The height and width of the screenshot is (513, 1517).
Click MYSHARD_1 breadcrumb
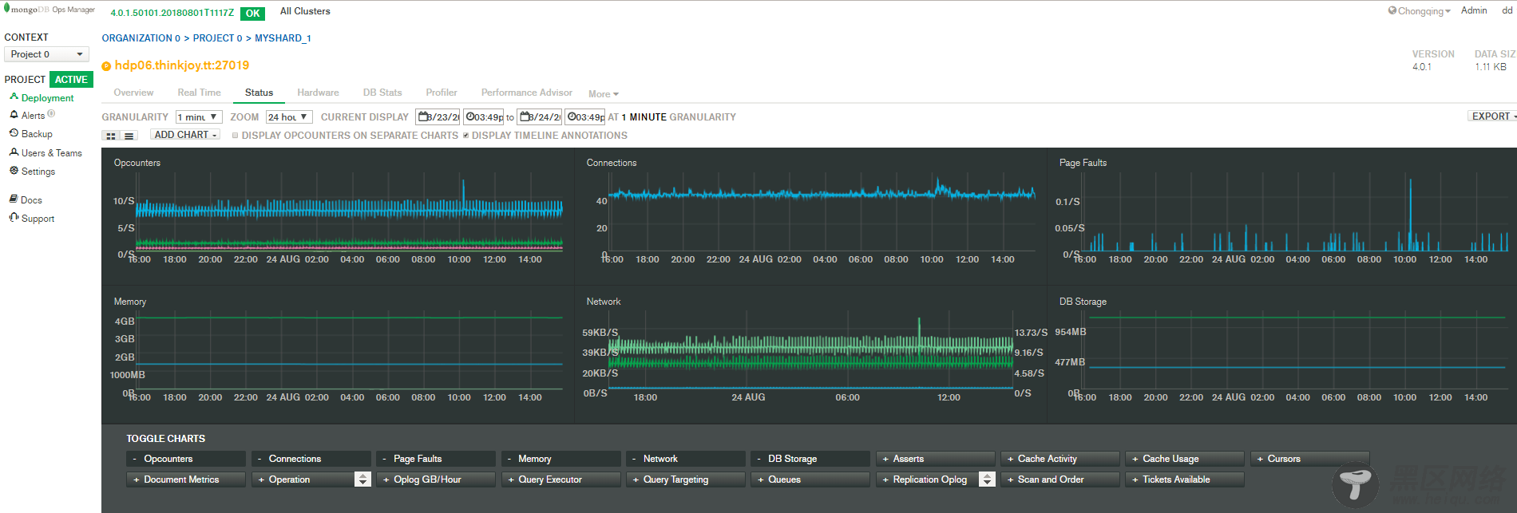point(283,38)
